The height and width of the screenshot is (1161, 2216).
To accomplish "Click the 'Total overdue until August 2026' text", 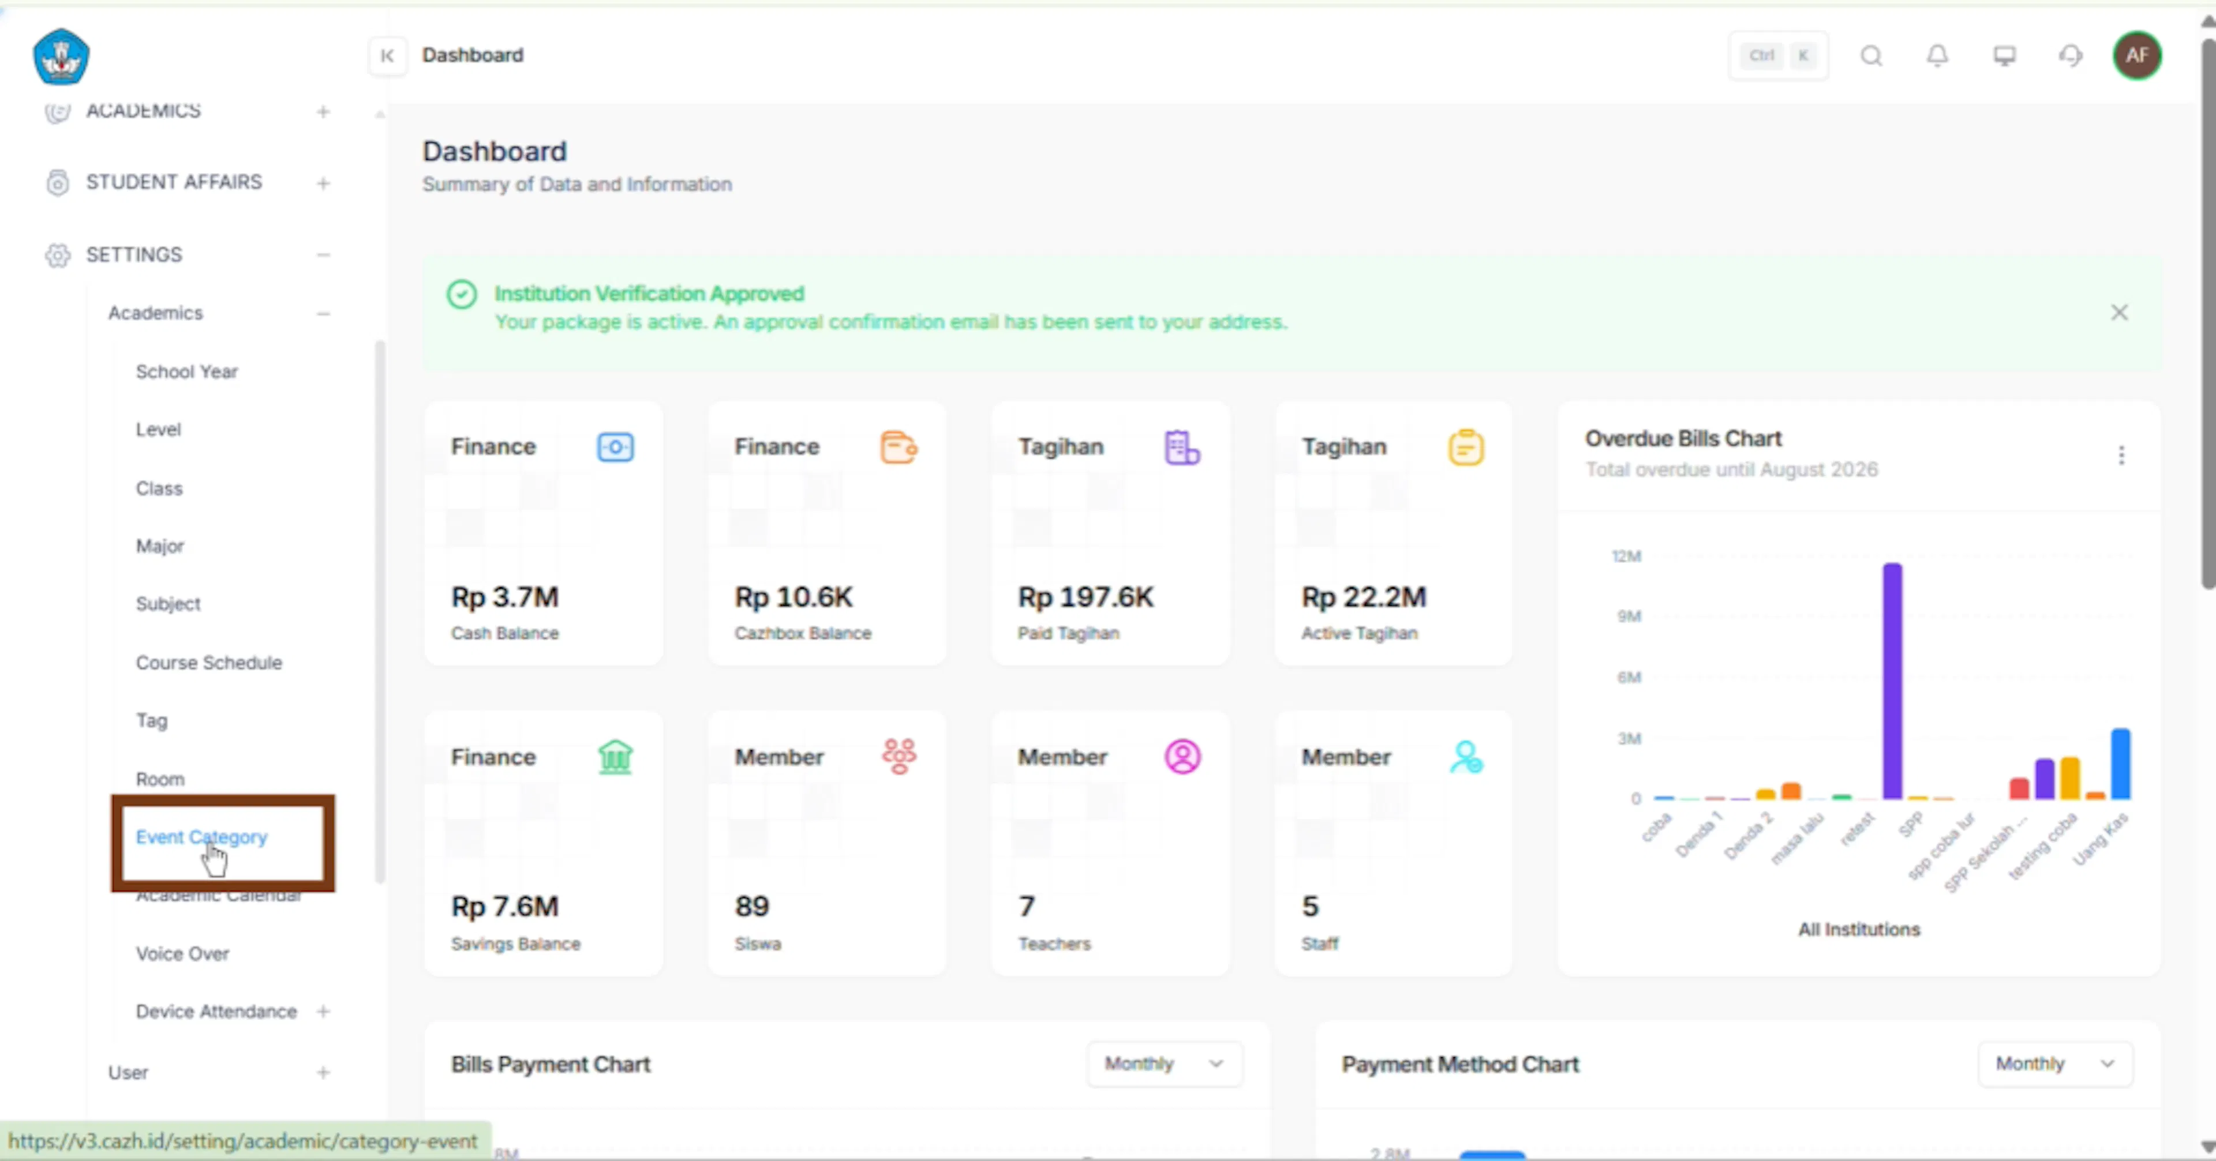I will [x=1732, y=469].
